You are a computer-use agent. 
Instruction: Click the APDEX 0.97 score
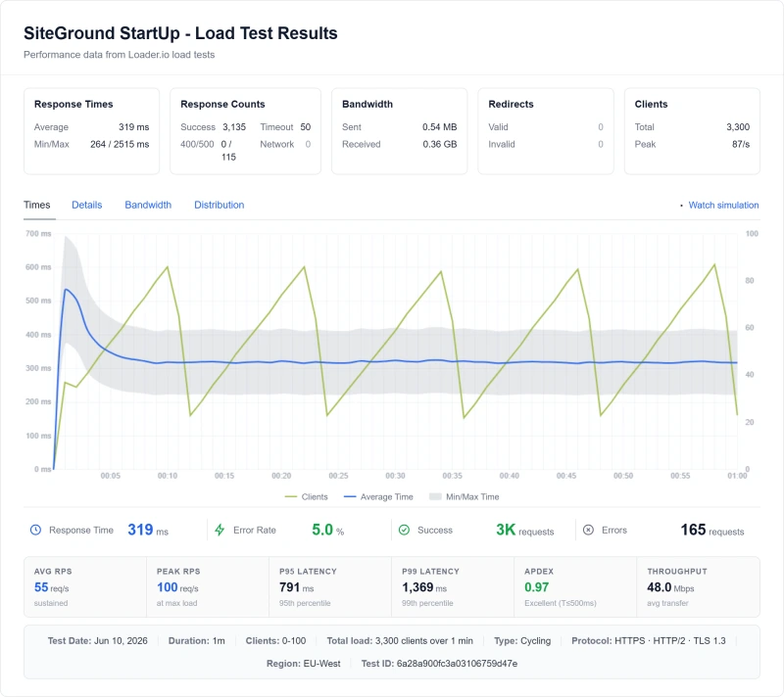(x=536, y=587)
